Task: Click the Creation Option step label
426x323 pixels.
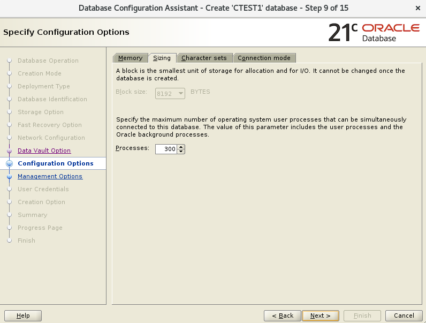Action: [x=41, y=202]
